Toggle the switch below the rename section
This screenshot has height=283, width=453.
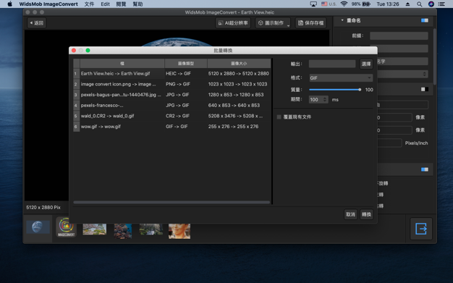tap(425, 89)
